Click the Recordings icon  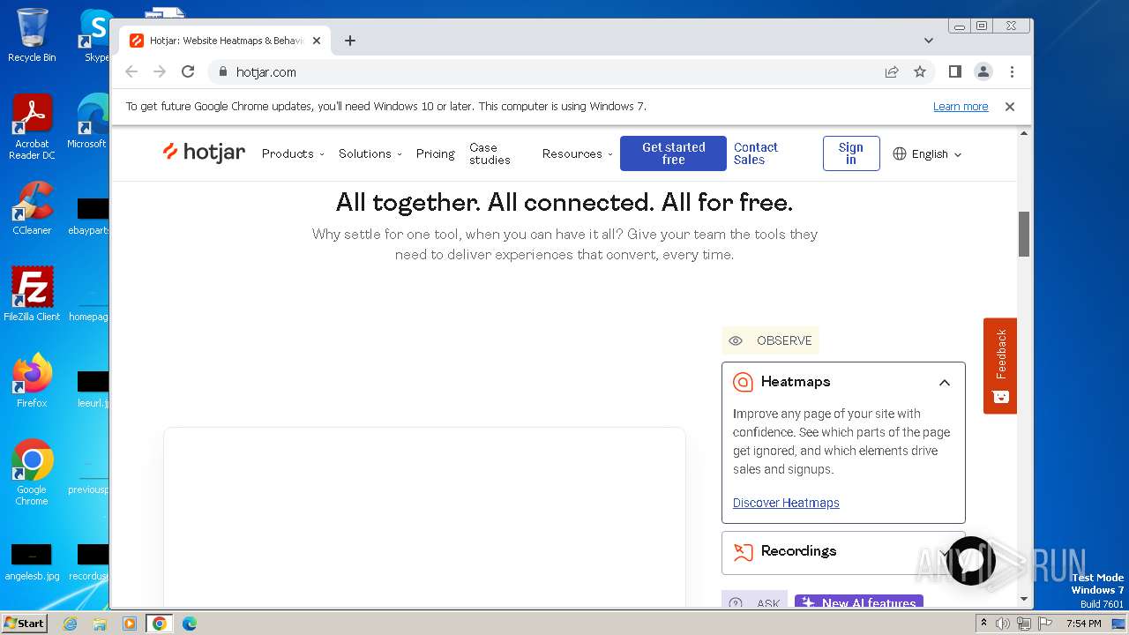744,552
